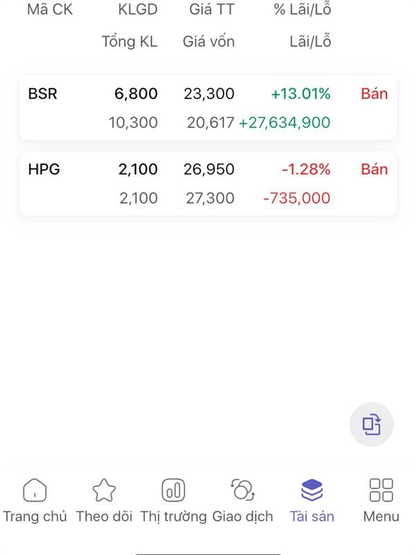Sort by KLGD column header
This screenshot has width=416, height=555.
click(137, 10)
